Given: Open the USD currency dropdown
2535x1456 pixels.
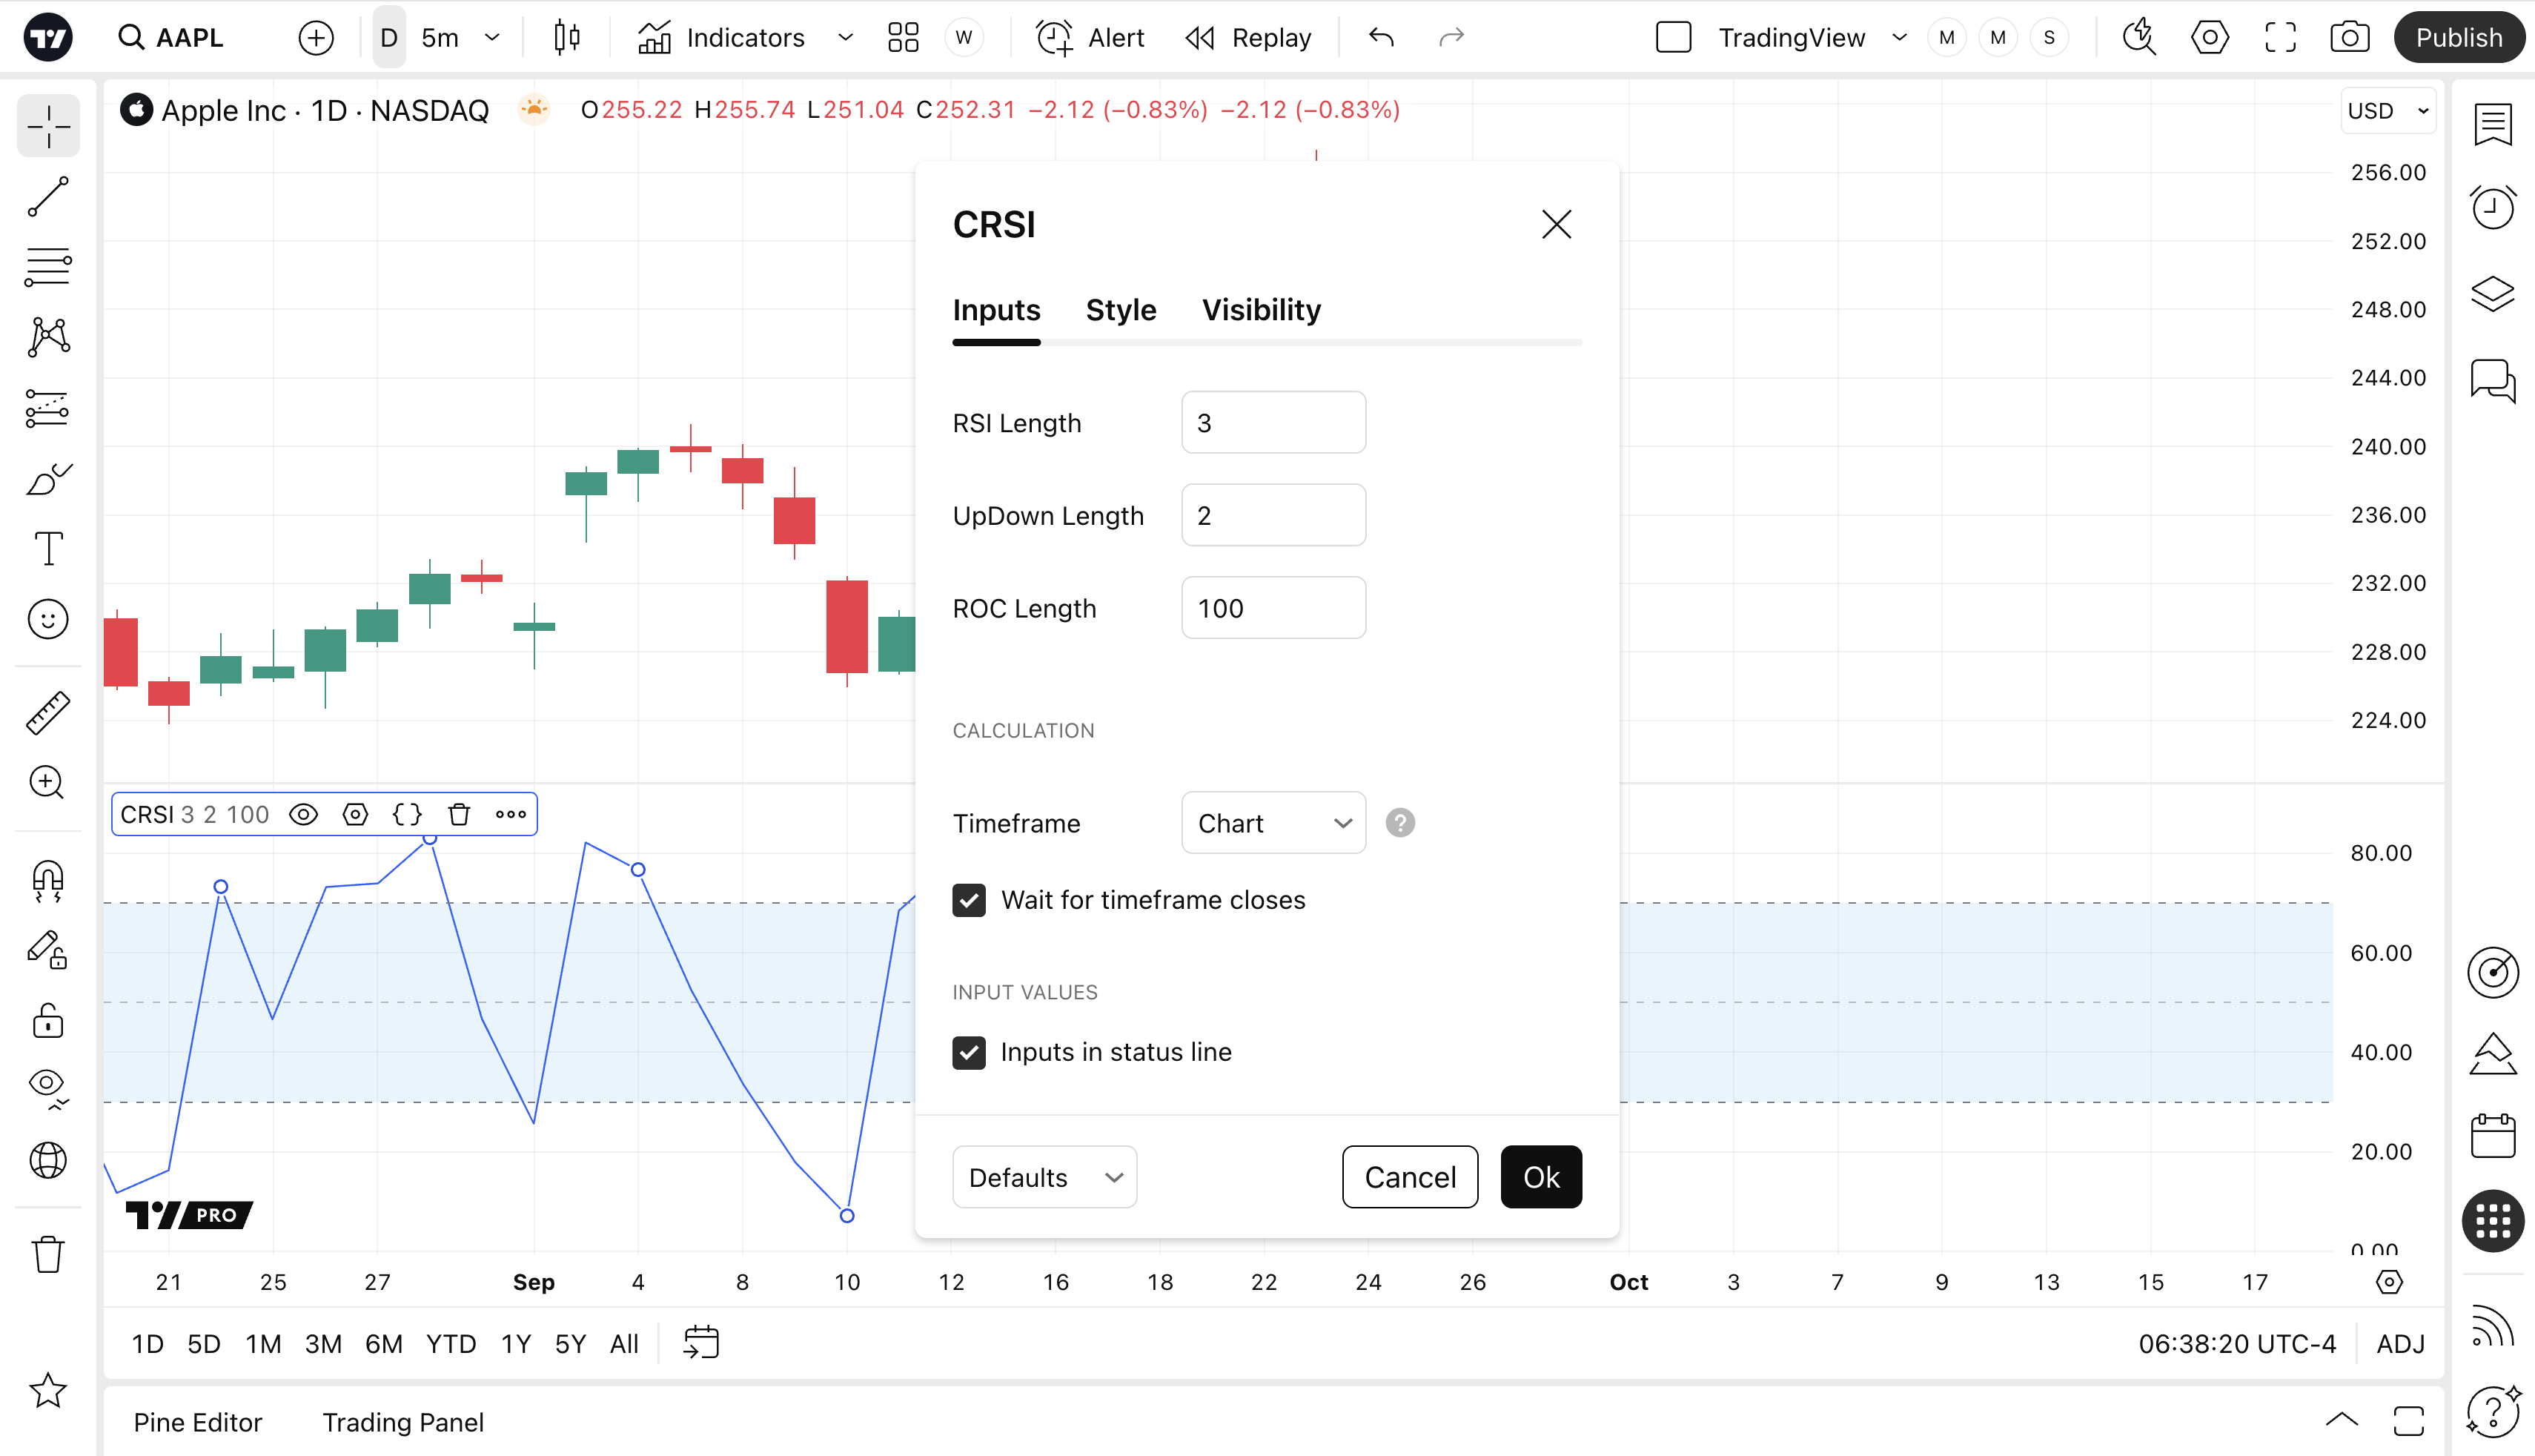Looking at the screenshot, I should coord(2387,111).
